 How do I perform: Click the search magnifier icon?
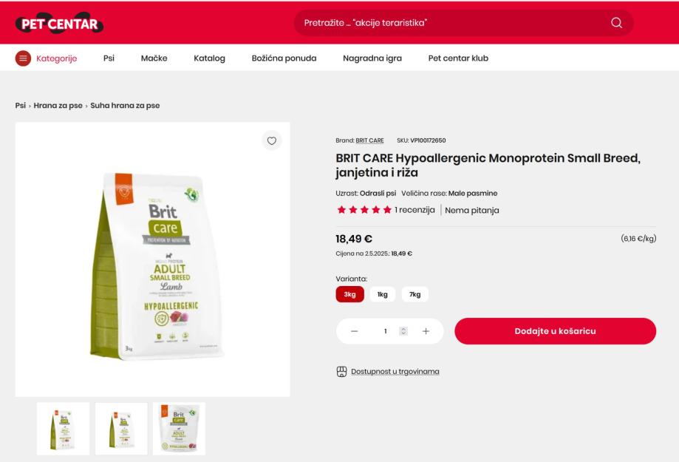click(616, 22)
